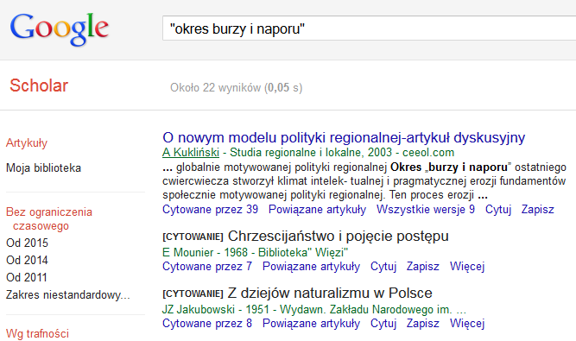
Task: Click JZ Jakubowski - 1951 source line
Action: [314, 309]
